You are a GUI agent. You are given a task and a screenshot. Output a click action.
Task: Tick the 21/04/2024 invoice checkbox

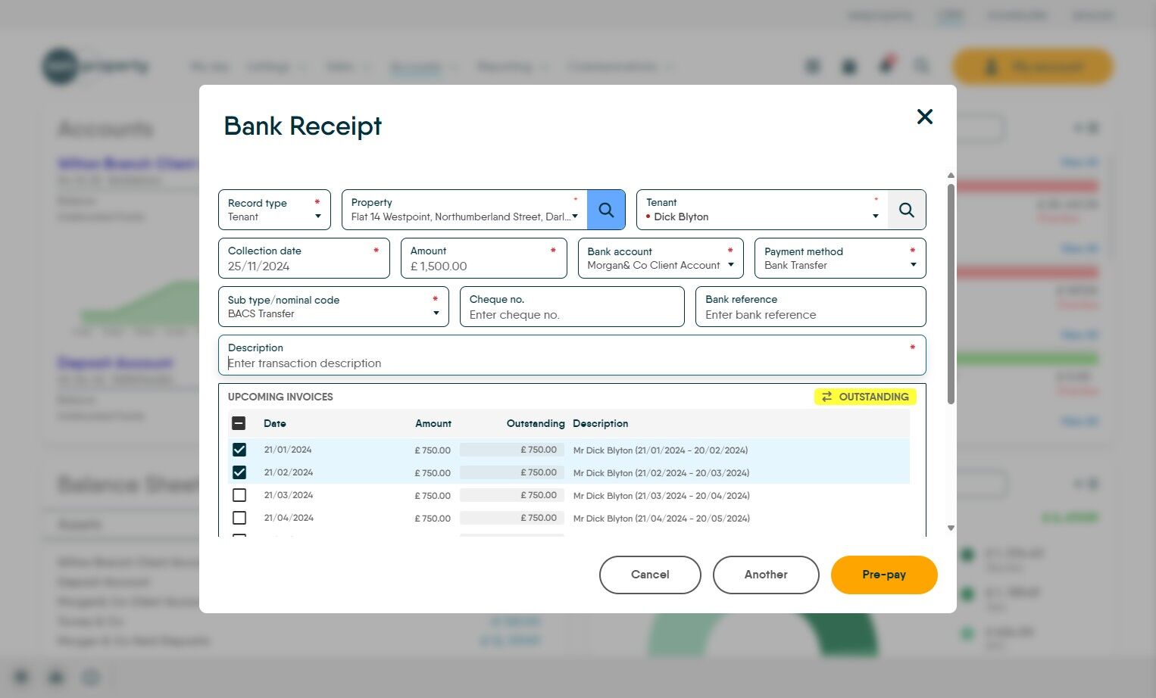(239, 518)
